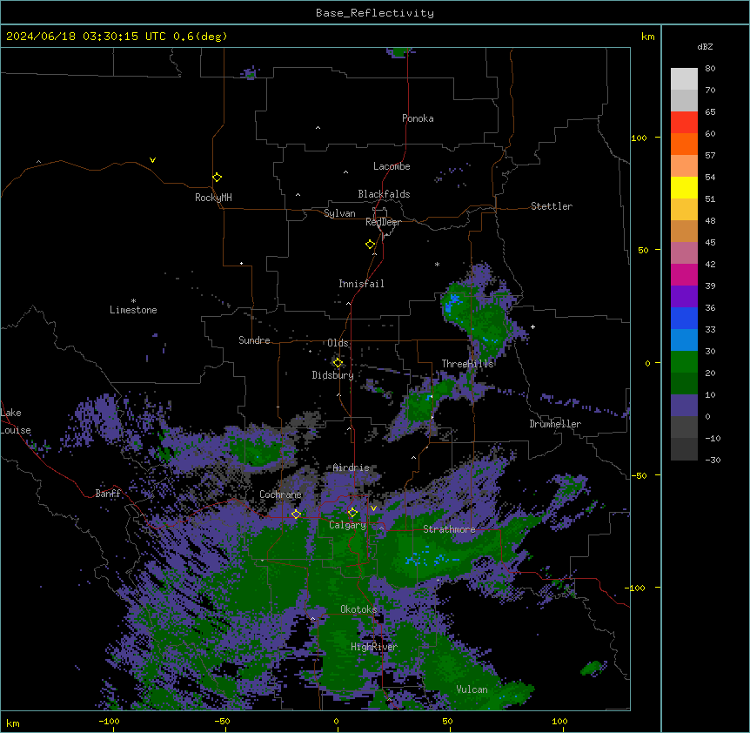The image size is (750, 733).
Task: Select the Calgary label
Action: tap(347, 525)
